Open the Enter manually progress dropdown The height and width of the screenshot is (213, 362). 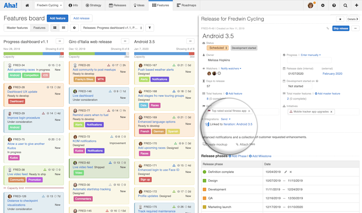310,55
